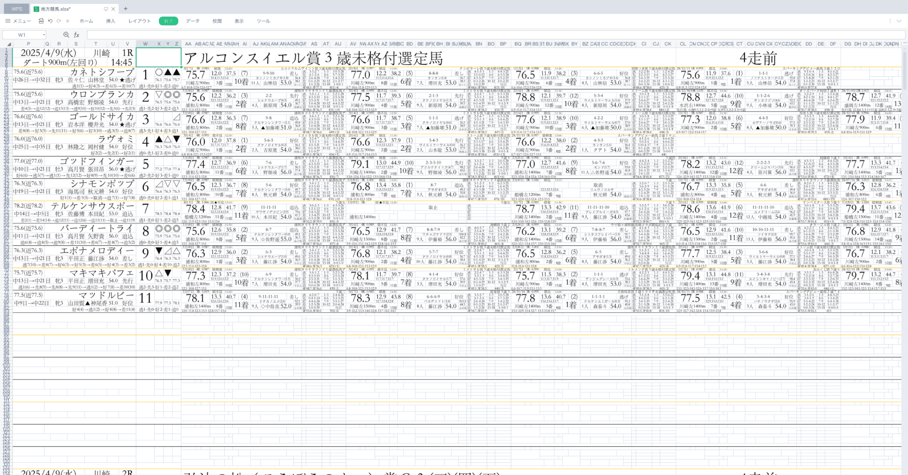This screenshot has height=475, width=908.
Task: Select column AU header
Action: pyautogui.click(x=338, y=44)
